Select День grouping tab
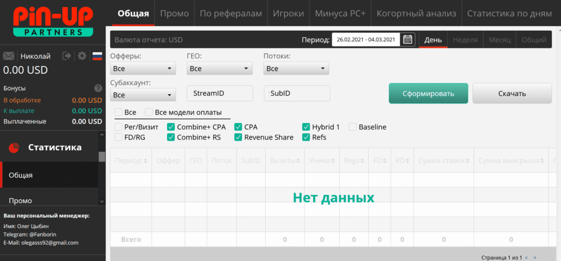 click(433, 40)
